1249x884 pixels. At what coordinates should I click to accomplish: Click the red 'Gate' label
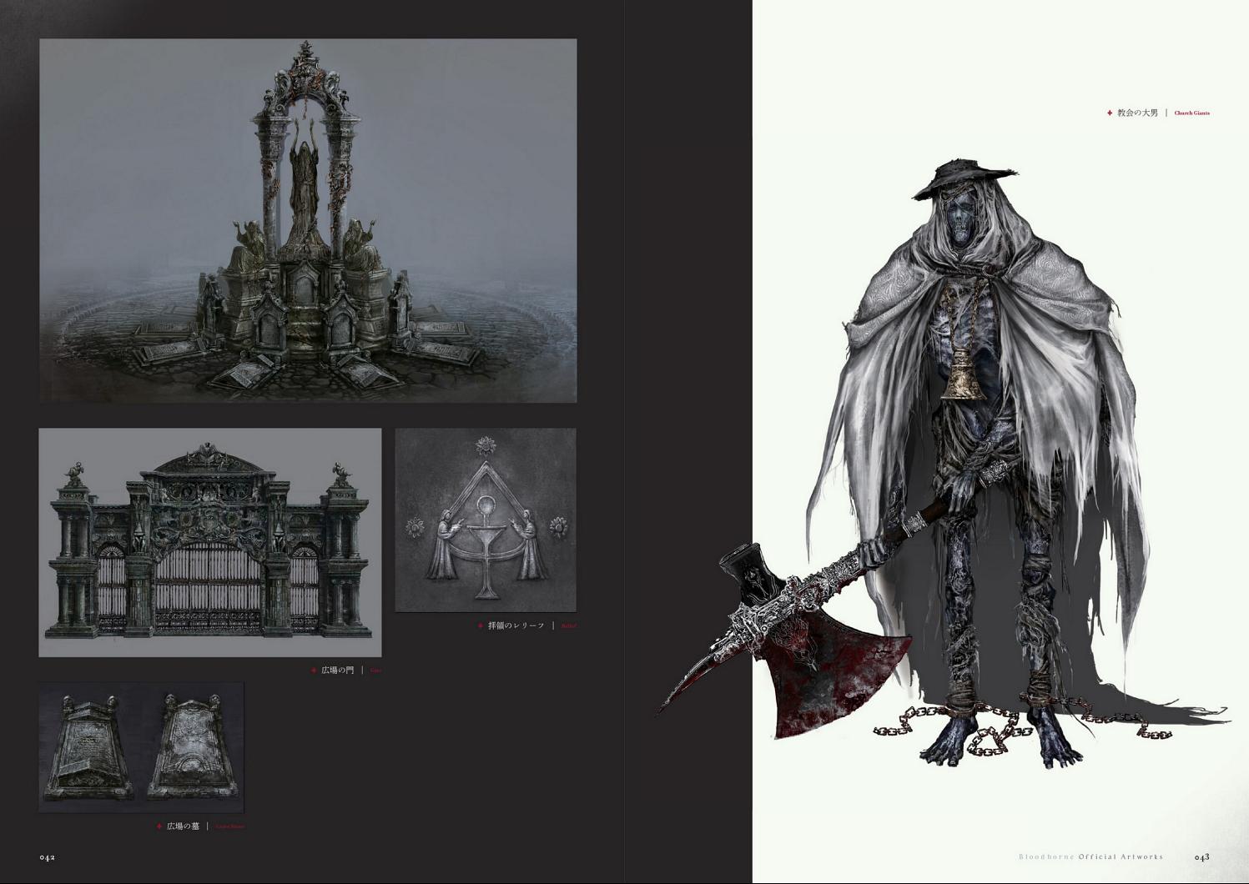click(x=375, y=671)
